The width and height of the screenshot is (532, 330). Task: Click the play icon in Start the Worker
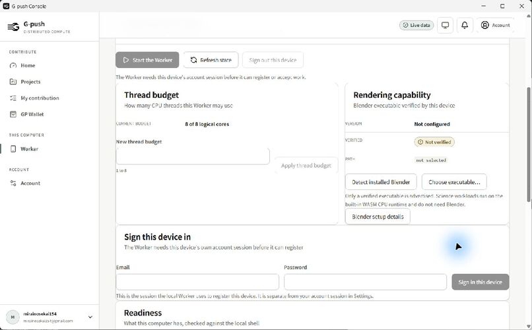[126, 60]
